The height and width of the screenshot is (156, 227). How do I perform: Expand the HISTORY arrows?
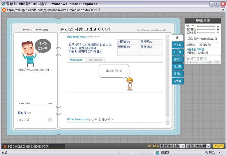50,103
